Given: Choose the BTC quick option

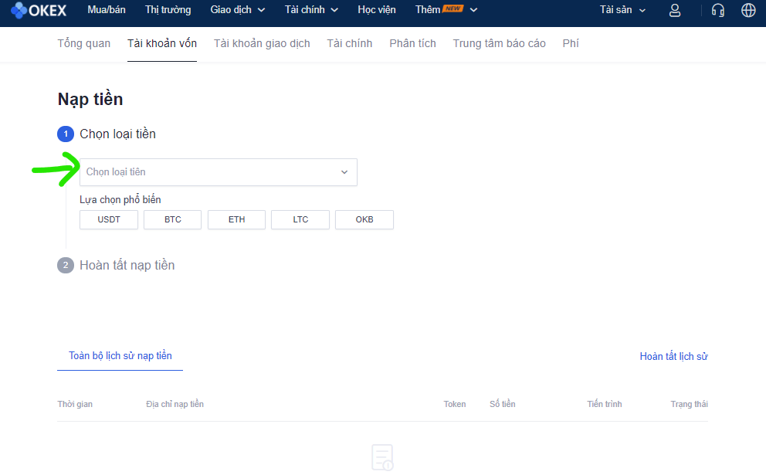Looking at the screenshot, I should 173,220.
